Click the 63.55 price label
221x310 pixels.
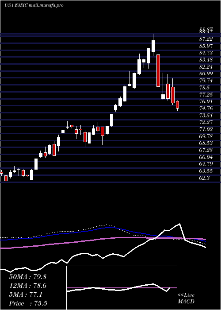point(207,171)
